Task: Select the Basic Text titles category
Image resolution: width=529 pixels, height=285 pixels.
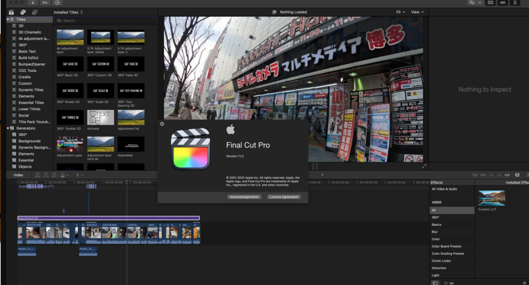Action: 27,51
